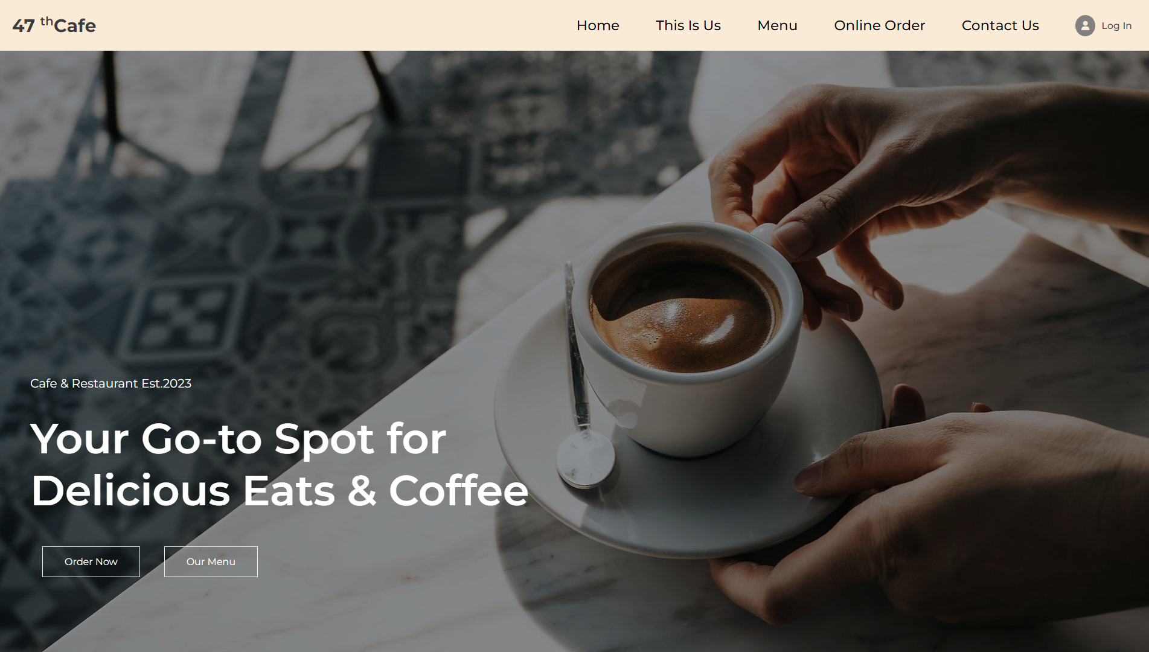
Task: Open the Menu navigation link
Action: [x=778, y=25]
